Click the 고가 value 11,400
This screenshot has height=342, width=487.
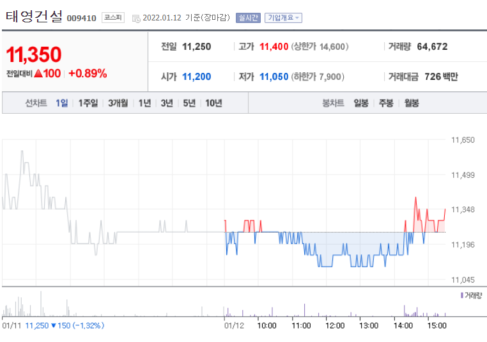tap(274, 47)
